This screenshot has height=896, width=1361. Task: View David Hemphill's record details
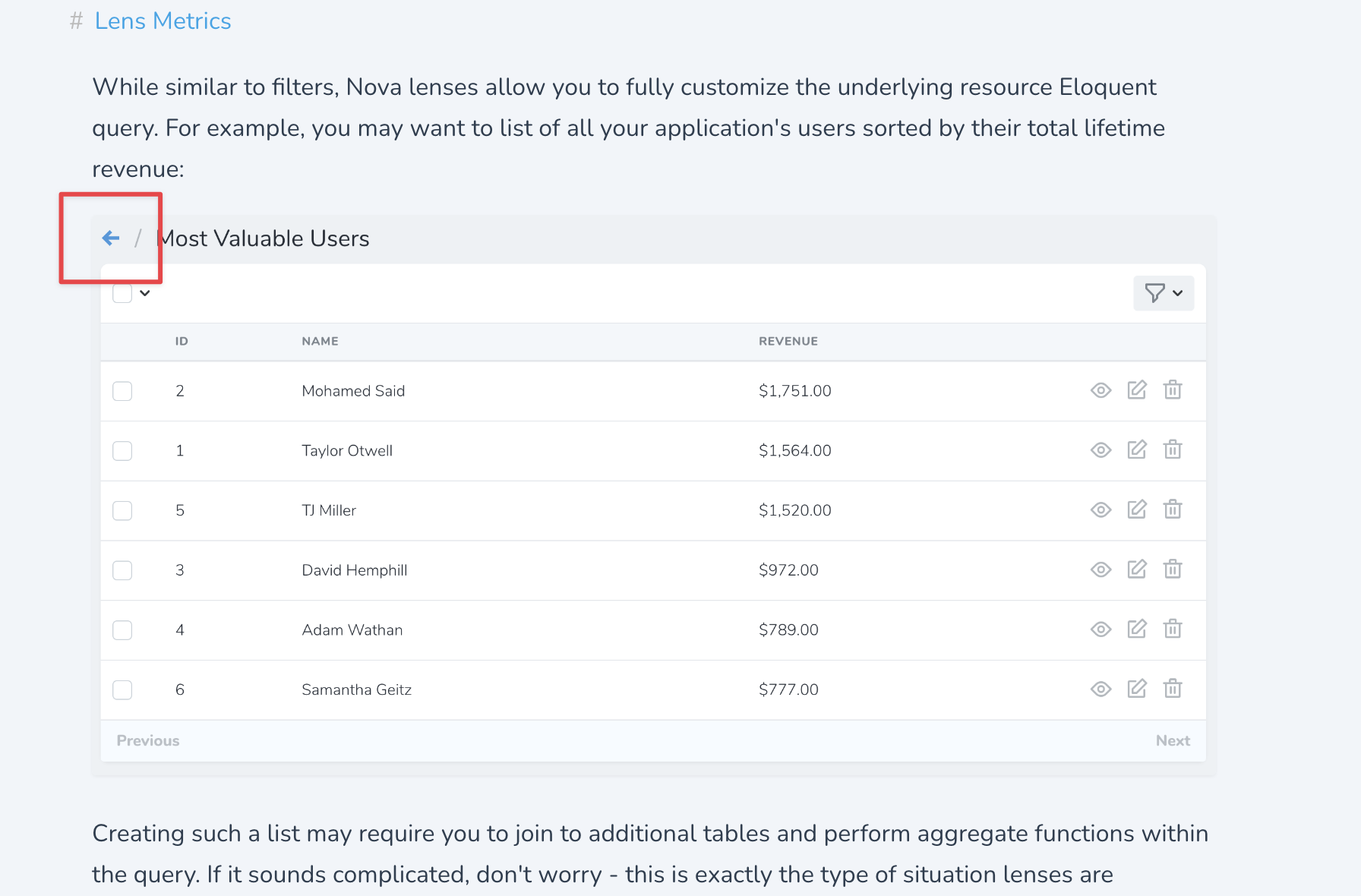[x=1100, y=569]
